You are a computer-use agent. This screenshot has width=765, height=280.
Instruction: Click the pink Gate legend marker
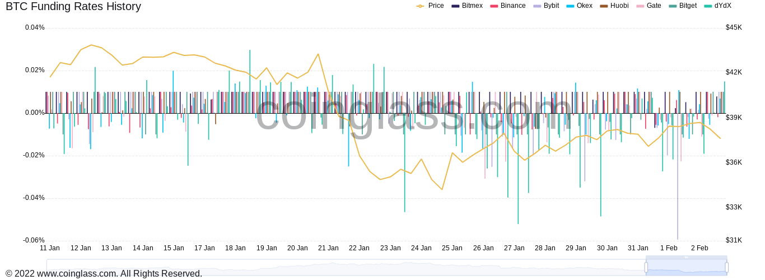640,6
